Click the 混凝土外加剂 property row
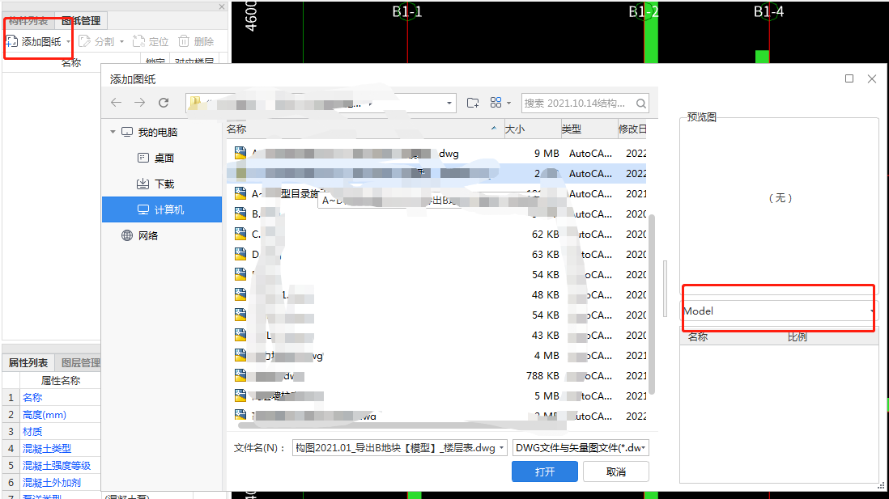 click(x=52, y=483)
